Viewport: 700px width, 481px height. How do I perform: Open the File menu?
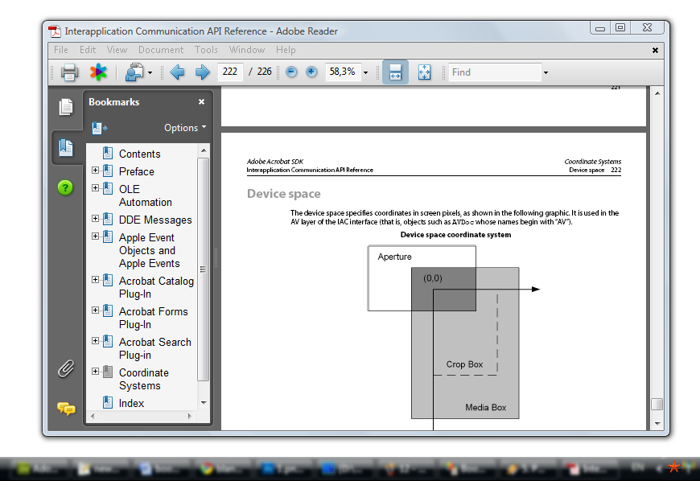(60, 50)
